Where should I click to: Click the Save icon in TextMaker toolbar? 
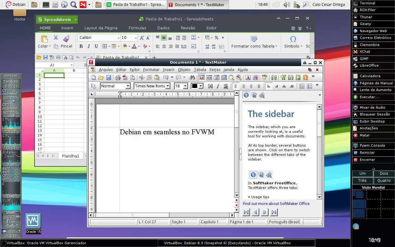tap(108, 77)
